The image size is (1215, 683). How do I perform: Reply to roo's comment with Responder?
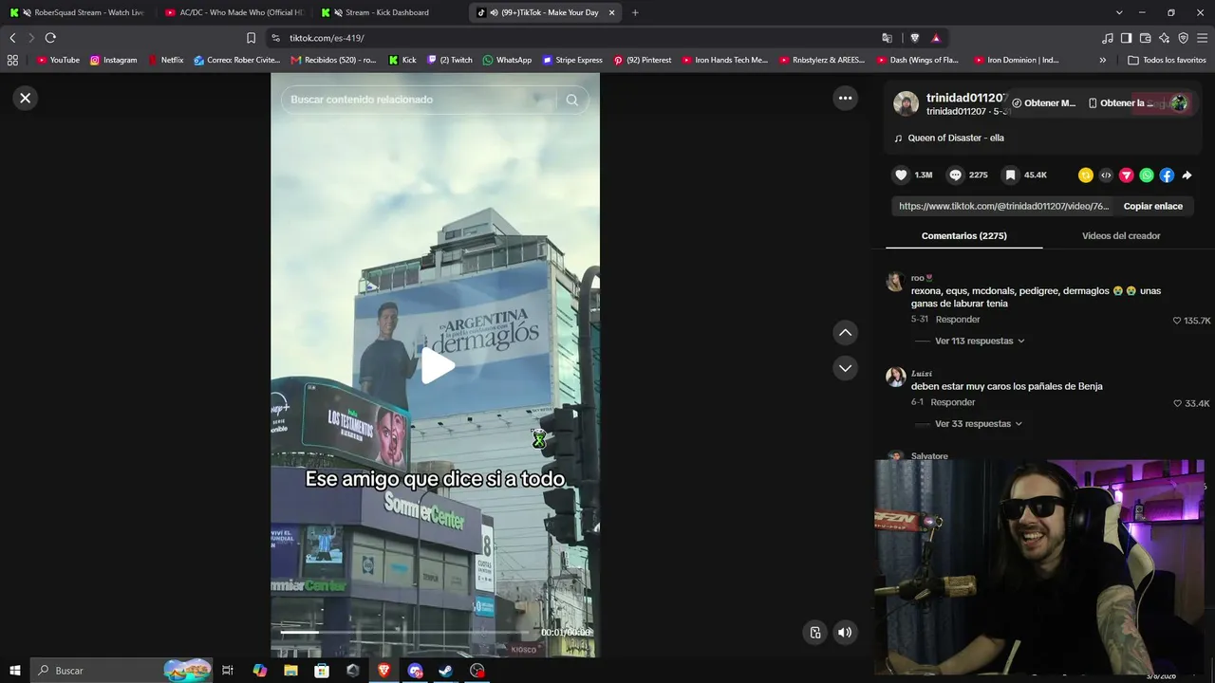(958, 320)
